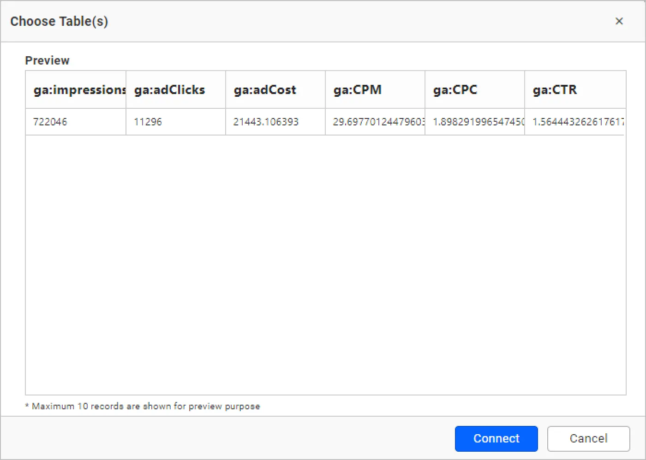Select the ga:CPC column header
The image size is (646, 460).
pos(474,90)
